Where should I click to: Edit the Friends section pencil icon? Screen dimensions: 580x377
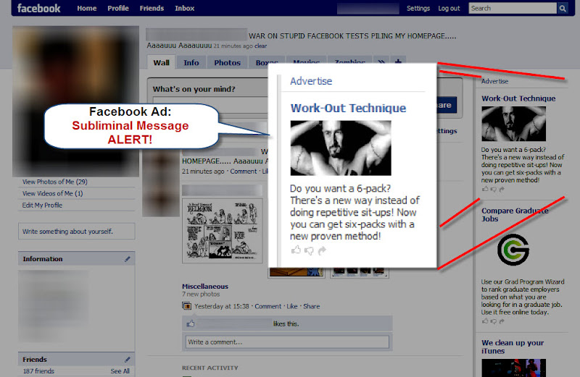pos(128,360)
